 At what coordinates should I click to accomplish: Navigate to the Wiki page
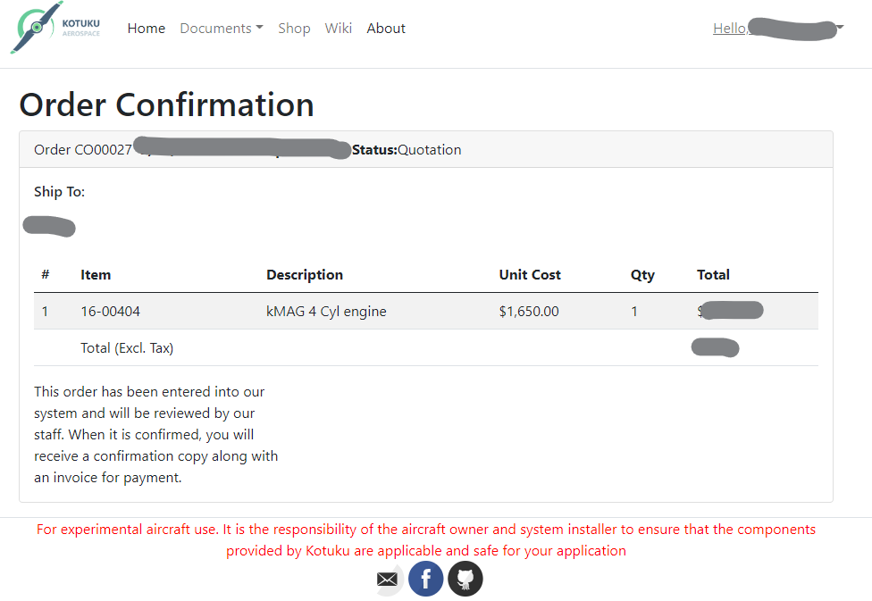tap(339, 29)
